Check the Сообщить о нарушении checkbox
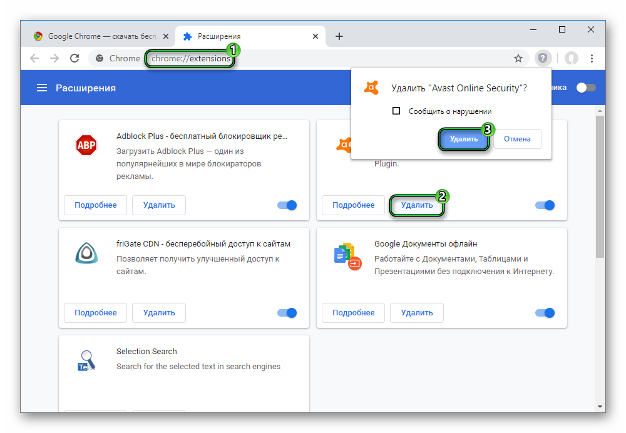 tap(396, 111)
